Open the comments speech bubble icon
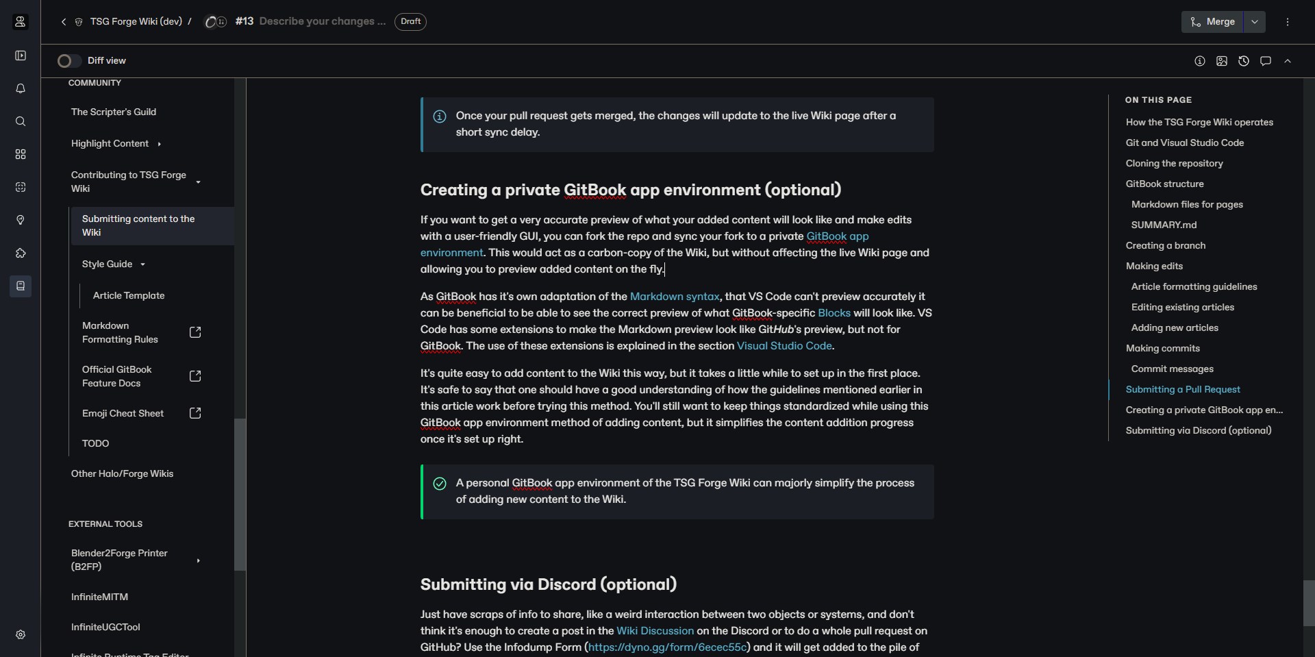 click(x=1266, y=61)
